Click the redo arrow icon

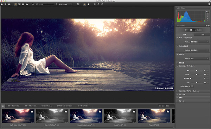[102, 4]
